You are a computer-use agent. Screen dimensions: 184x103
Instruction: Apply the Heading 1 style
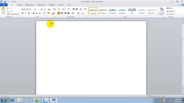point(112,11)
